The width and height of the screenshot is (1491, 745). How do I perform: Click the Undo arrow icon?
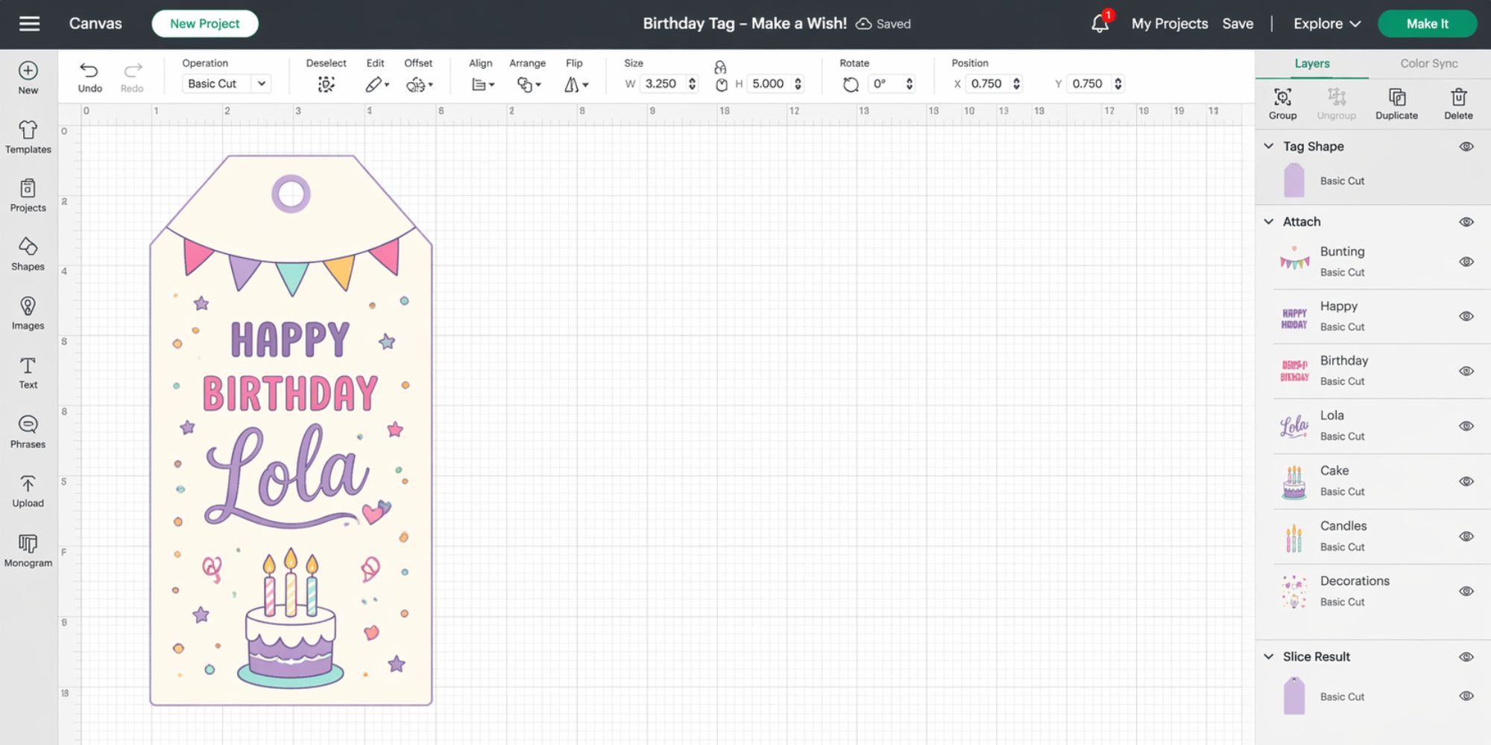(x=89, y=71)
